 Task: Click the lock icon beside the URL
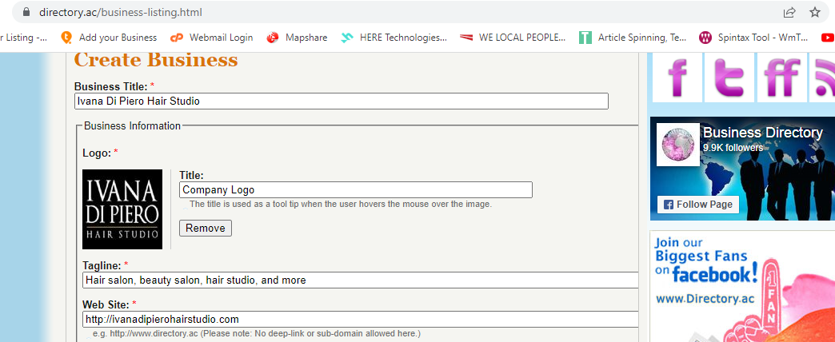(26, 12)
